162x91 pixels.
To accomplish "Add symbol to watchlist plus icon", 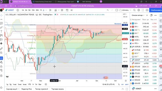I will (x=147, y=15).
